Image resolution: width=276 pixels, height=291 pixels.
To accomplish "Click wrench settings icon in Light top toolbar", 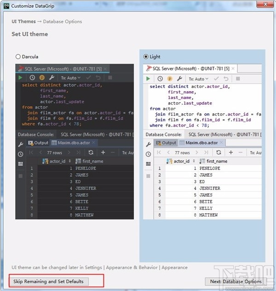I will click(179, 79).
